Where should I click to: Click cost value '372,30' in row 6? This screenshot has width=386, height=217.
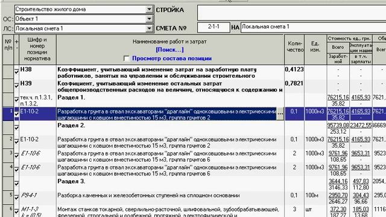tap(338, 209)
